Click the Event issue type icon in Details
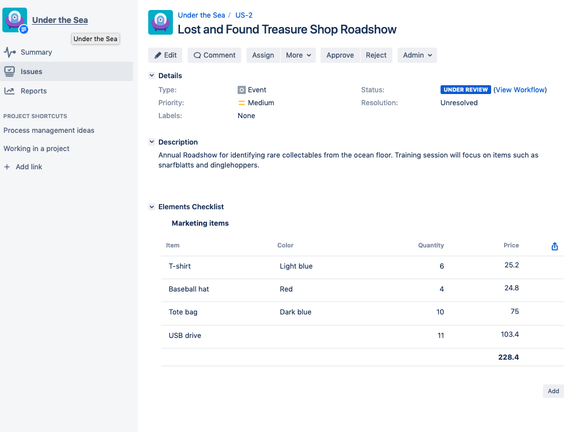The image size is (577, 432). click(241, 89)
